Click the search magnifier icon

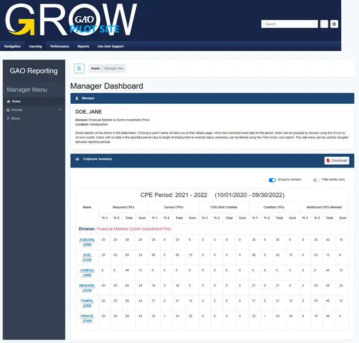313,24
